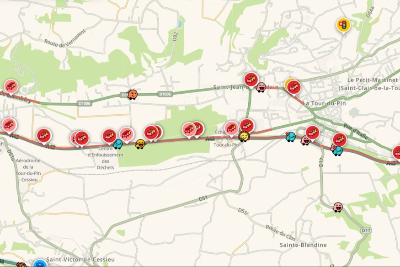Open the traffic jam marker above Centre d'Enfouissement
Image resolution: width=400 pixels, height=267 pixels.
click(109, 136)
